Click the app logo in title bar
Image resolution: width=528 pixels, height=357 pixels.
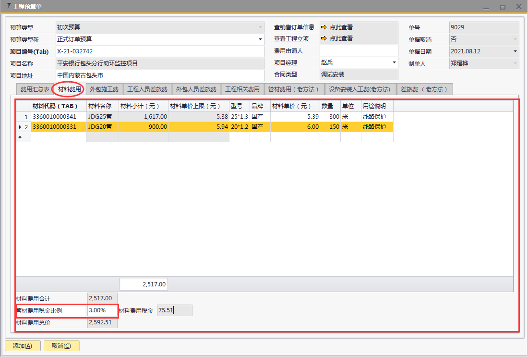click(x=9, y=7)
